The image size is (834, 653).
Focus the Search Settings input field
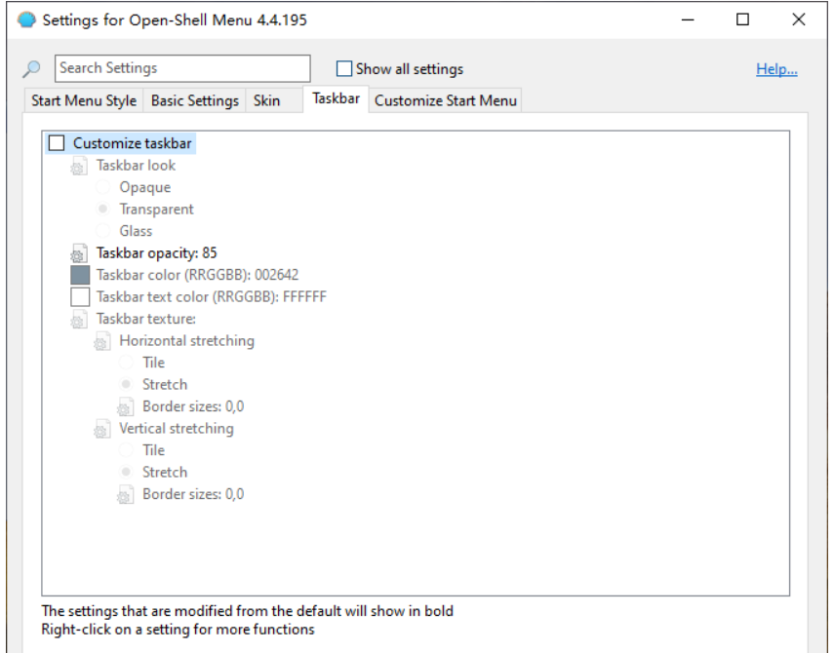[x=182, y=68]
